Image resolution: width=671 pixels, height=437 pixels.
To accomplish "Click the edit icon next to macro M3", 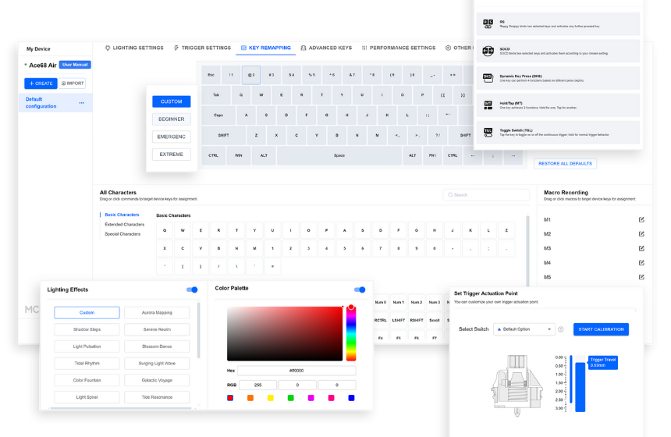I will (641, 248).
